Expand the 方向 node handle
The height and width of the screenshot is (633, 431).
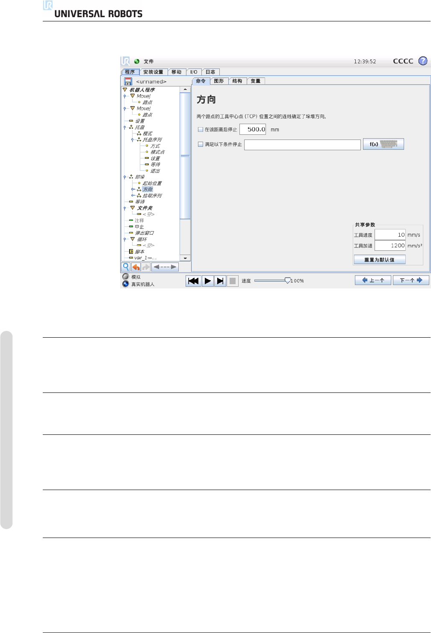point(133,189)
